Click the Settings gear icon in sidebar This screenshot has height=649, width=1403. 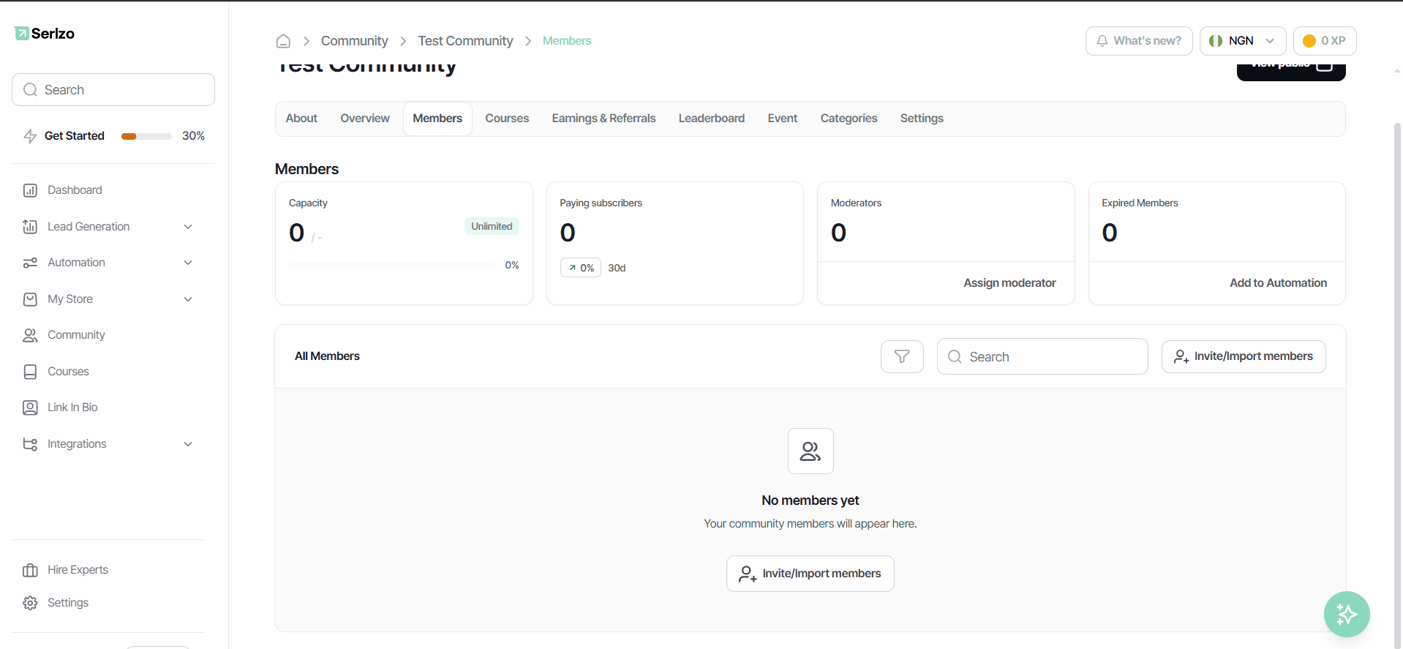(30, 603)
